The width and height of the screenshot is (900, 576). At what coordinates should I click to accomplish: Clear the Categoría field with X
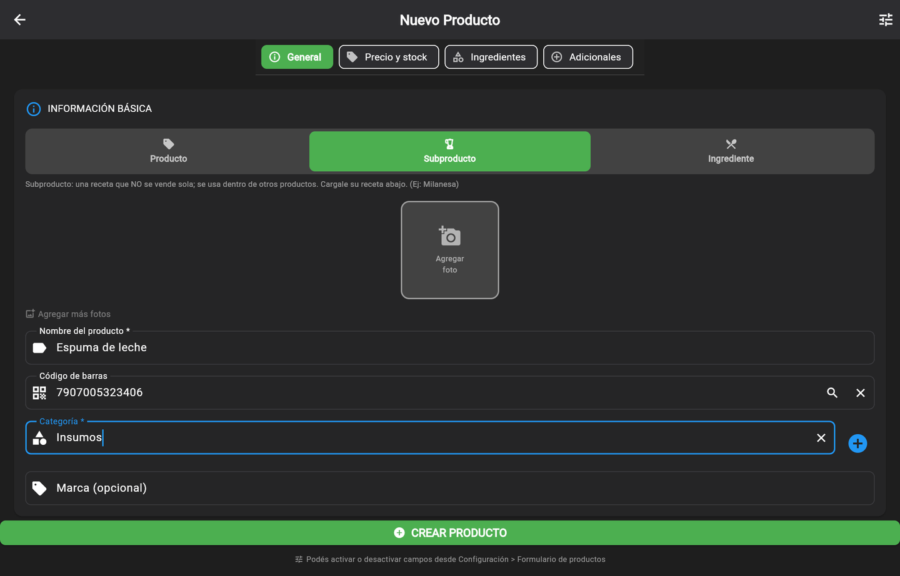coord(821,438)
